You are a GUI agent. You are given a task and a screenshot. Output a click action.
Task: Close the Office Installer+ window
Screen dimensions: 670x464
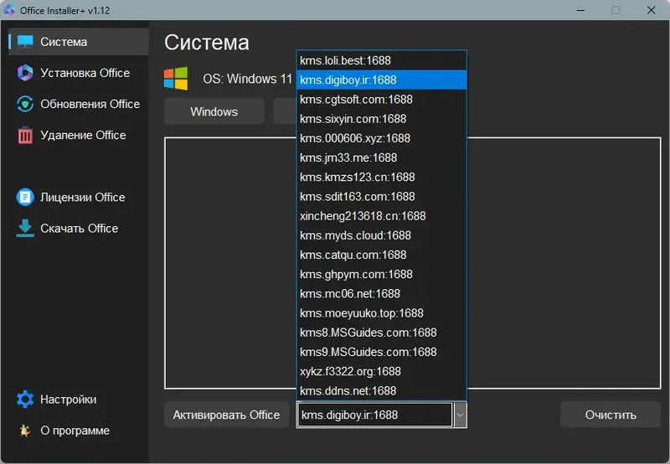click(651, 10)
